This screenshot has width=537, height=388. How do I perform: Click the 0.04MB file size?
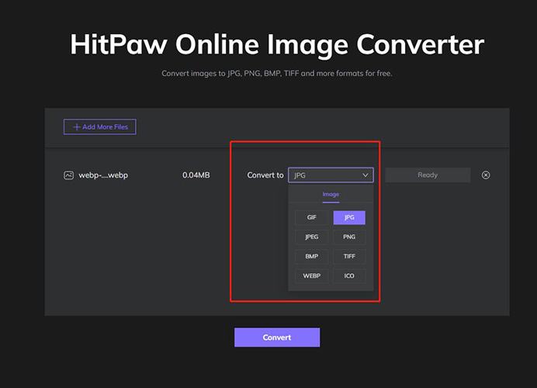coord(196,175)
